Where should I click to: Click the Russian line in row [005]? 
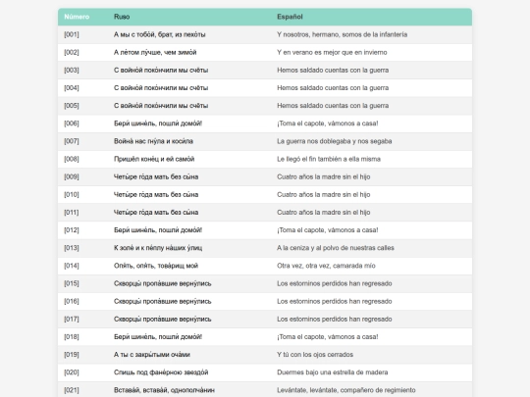pyautogui.click(x=161, y=106)
